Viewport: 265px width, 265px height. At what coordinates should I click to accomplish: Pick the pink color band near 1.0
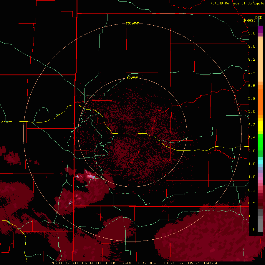pyautogui.click(x=260, y=178)
